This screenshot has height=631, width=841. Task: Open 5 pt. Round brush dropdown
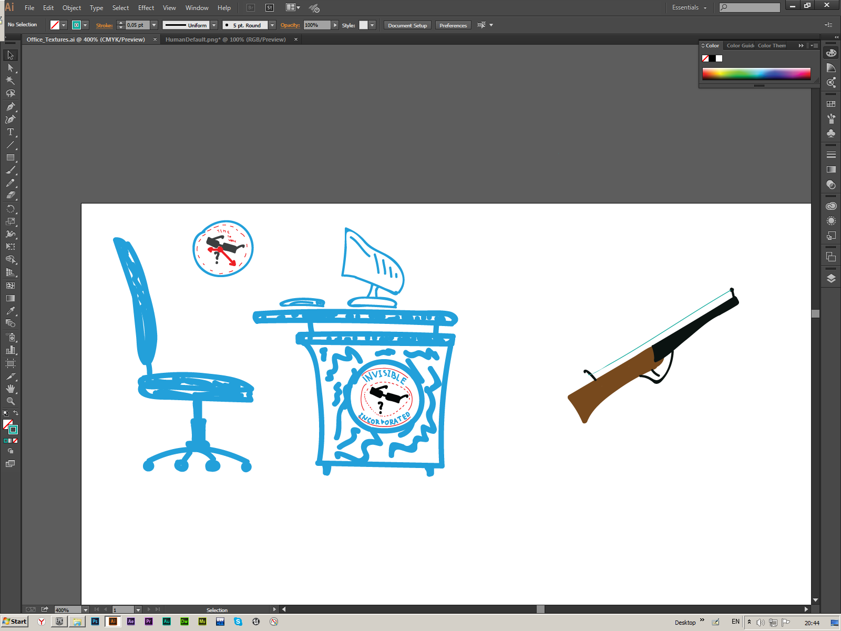(x=272, y=25)
